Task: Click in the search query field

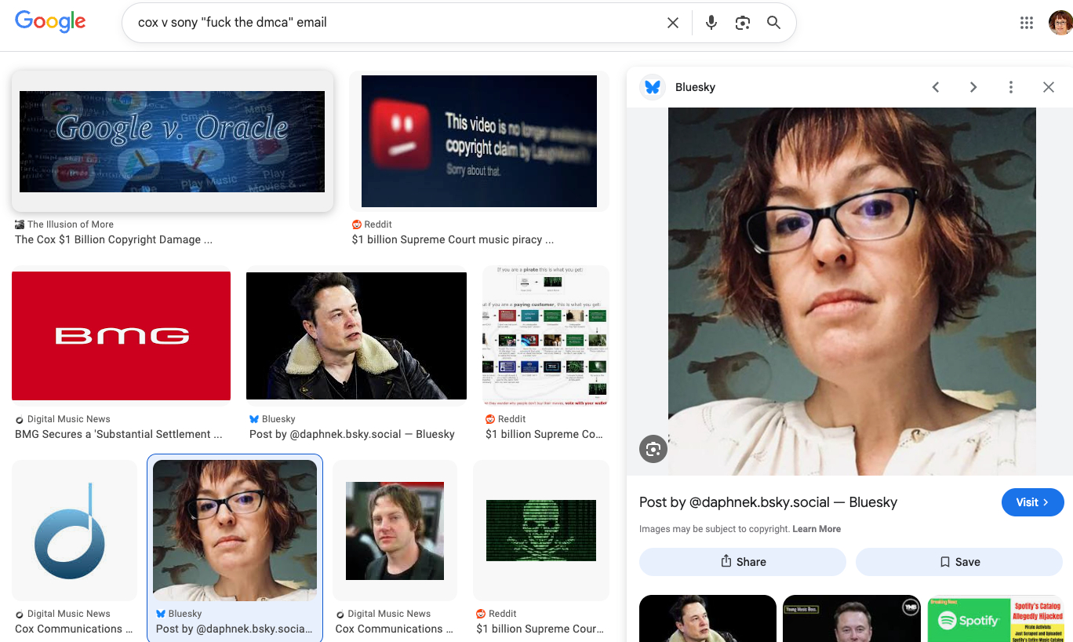Action: point(392,23)
